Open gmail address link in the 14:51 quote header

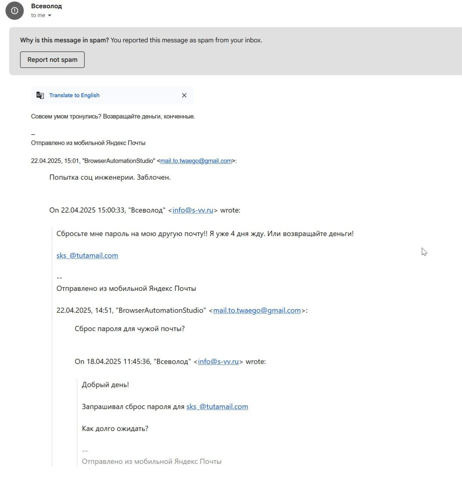[257, 310]
